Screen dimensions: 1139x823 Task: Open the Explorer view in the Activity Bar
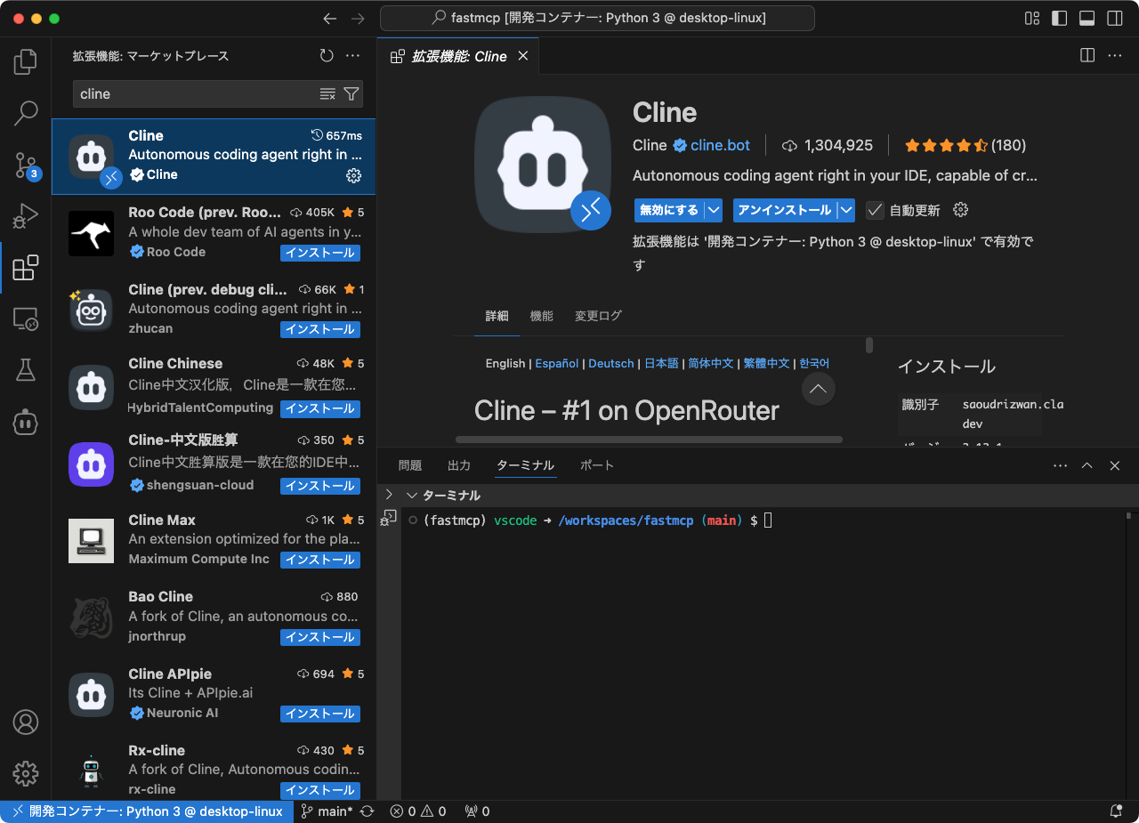coord(25,61)
